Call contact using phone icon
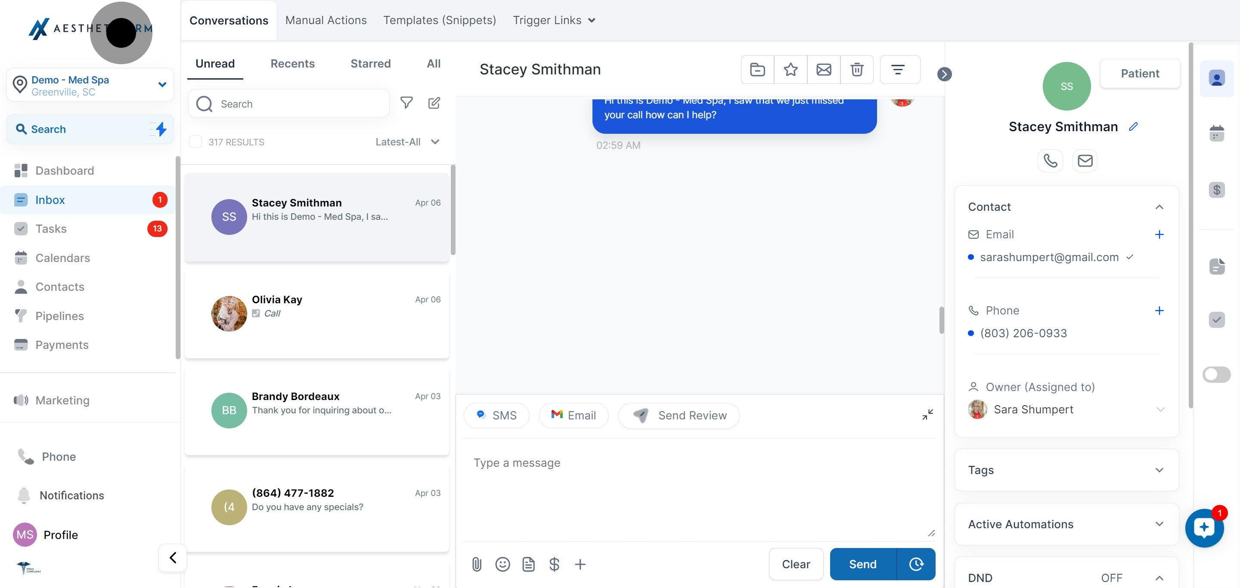1240x588 pixels. click(1051, 160)
